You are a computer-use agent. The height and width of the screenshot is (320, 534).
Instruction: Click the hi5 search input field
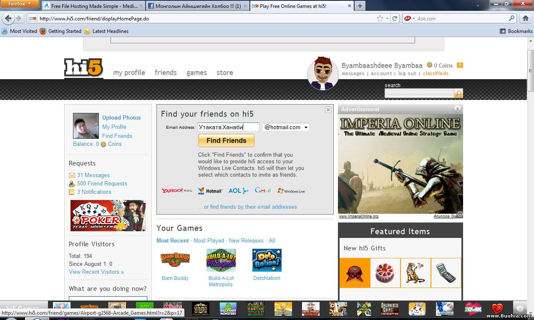point(419,93)
